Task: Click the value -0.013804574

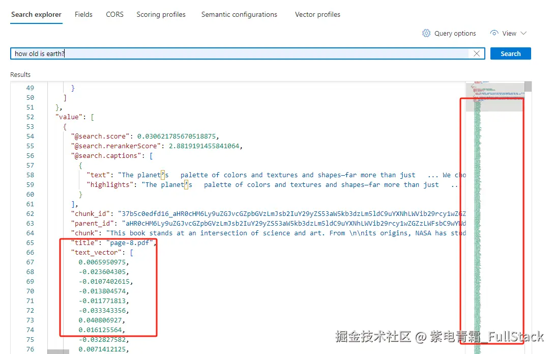Action: tap(102, 291)
